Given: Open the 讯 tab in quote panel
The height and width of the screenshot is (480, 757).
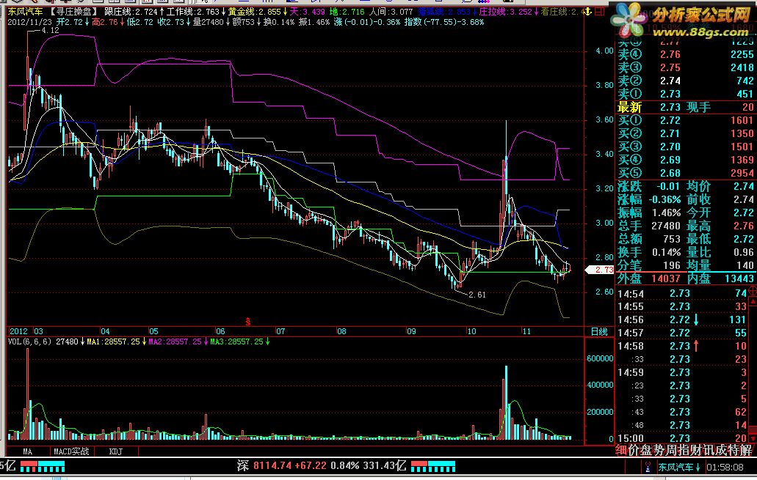Looking at the screenshot, I should point(709,450).
